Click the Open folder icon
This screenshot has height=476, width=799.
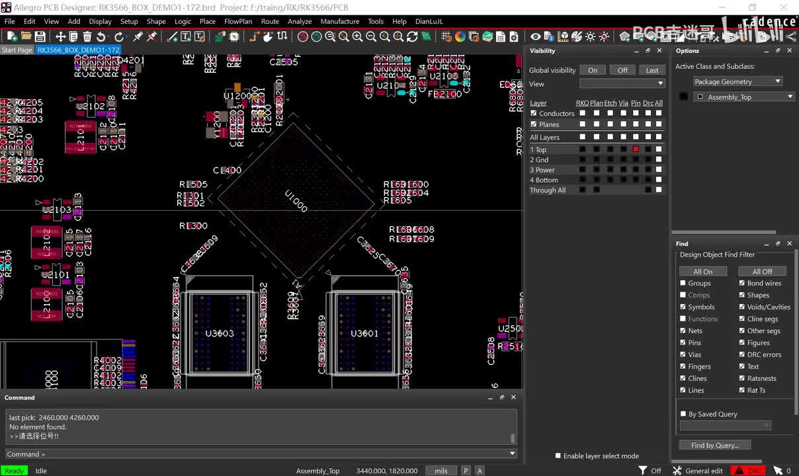[x=26, y=36]
